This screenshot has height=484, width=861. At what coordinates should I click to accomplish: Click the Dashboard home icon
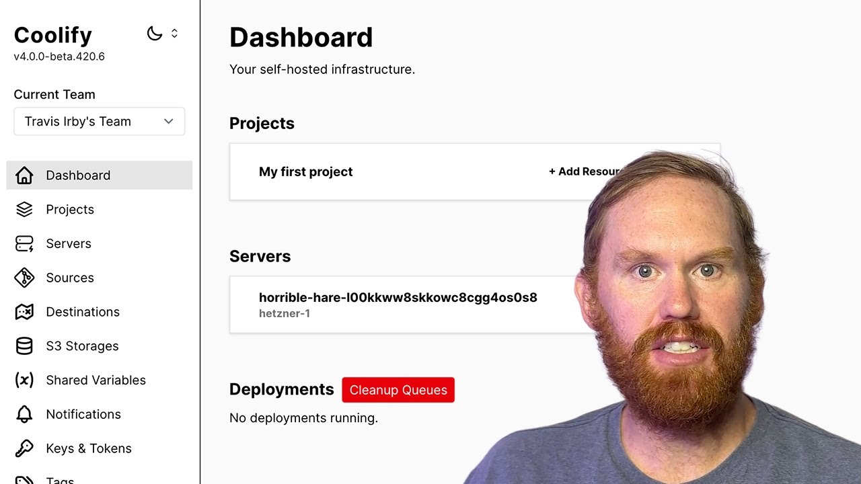coord(24,175)
